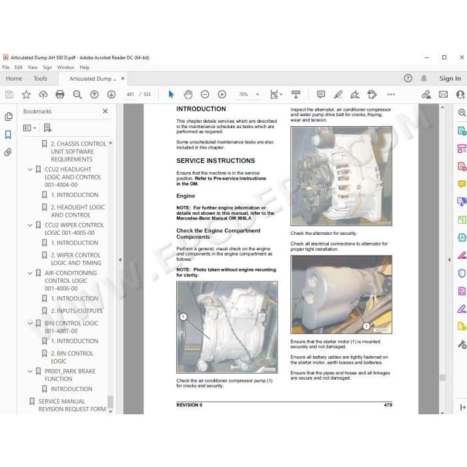Open the account profile icon
Image resolution: width=467 pixels, height=467 pixels.
coord(460,95)
